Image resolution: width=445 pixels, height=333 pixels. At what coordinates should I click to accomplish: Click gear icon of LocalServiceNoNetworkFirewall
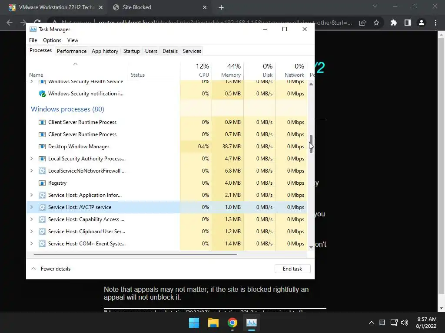coord(42,171)
